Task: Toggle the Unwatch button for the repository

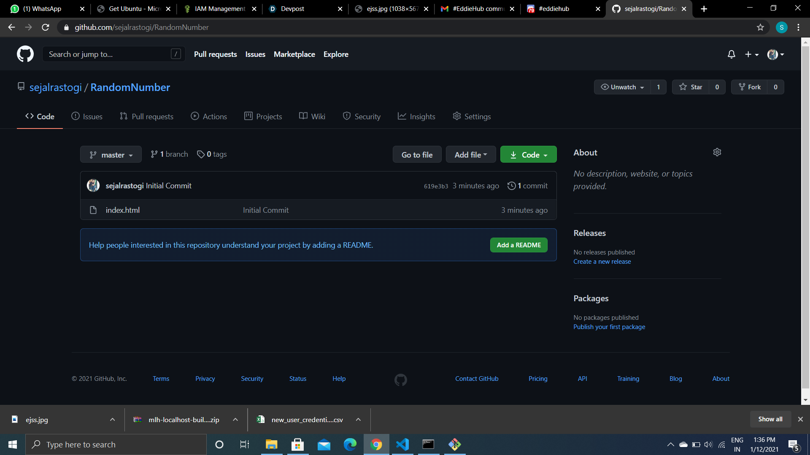Action: pos(622,87)
